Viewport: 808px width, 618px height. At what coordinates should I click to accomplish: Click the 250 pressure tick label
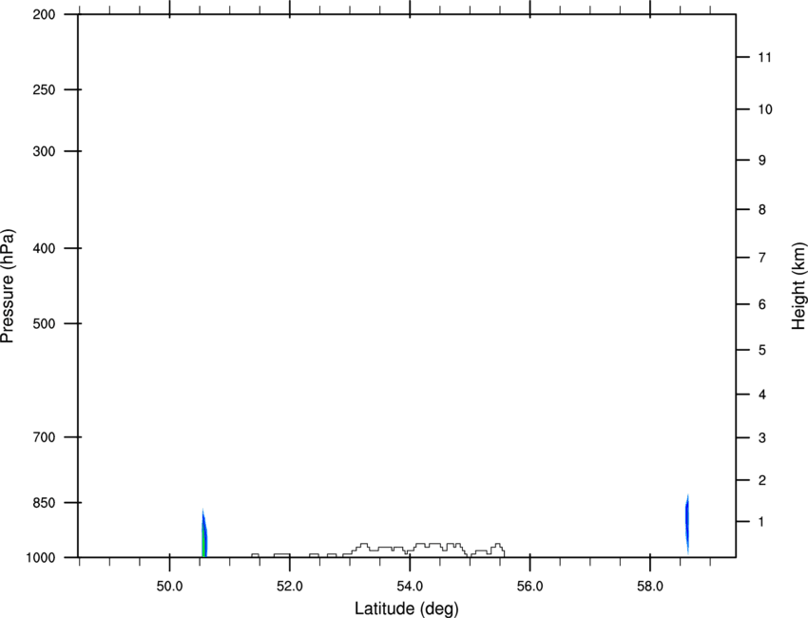coord(44,89)
